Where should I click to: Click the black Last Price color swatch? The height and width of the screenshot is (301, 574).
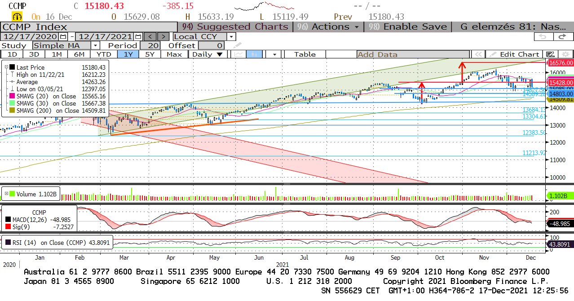tap(12, 67)
